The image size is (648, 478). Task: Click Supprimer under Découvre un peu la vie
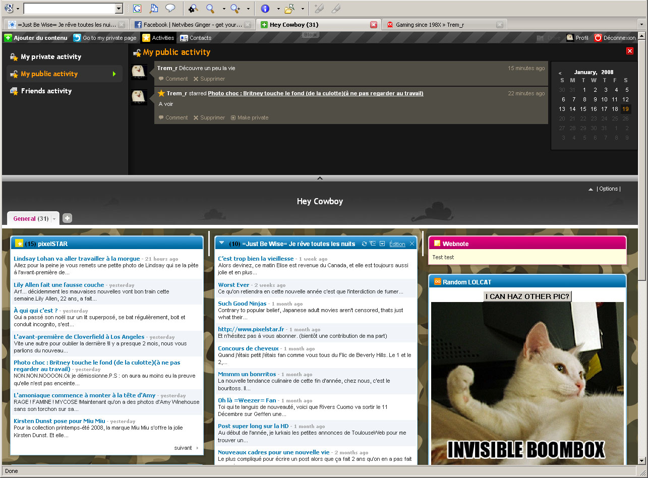click(209, 79)
